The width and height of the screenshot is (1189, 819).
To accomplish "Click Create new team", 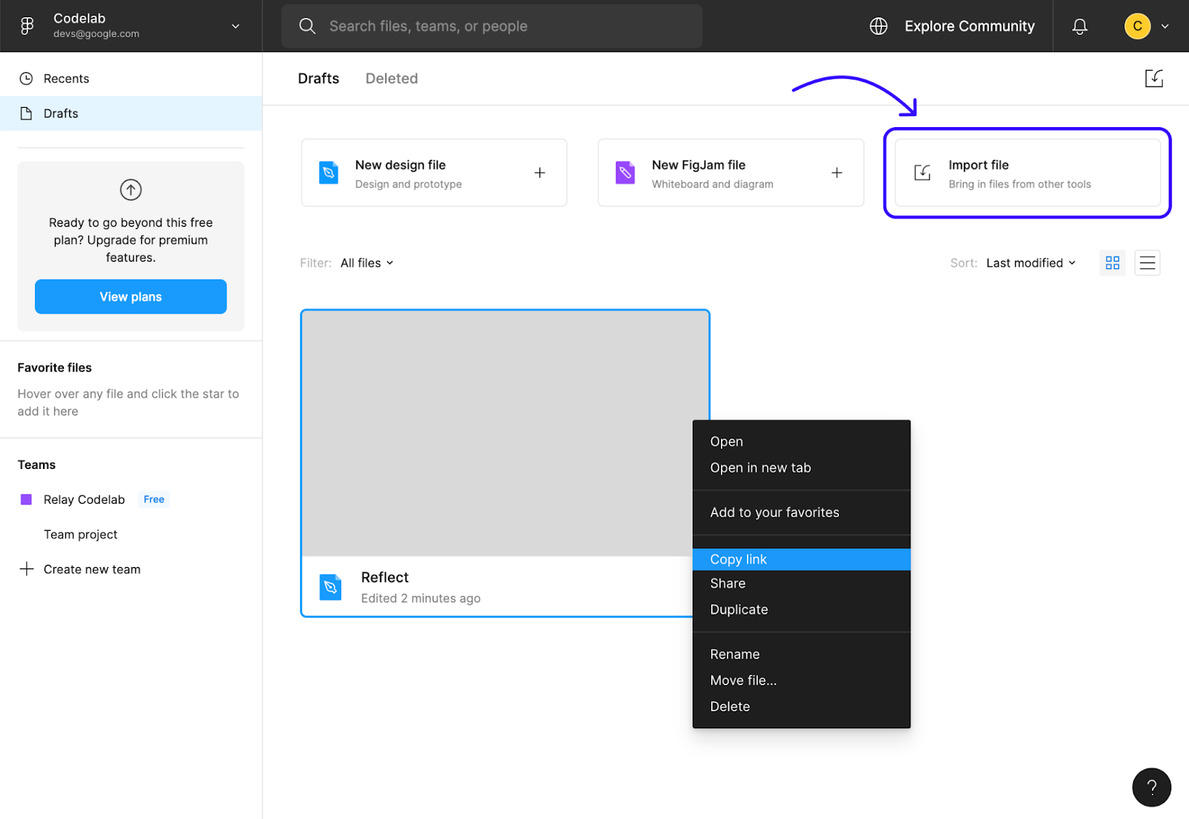I will coord(92,569).
